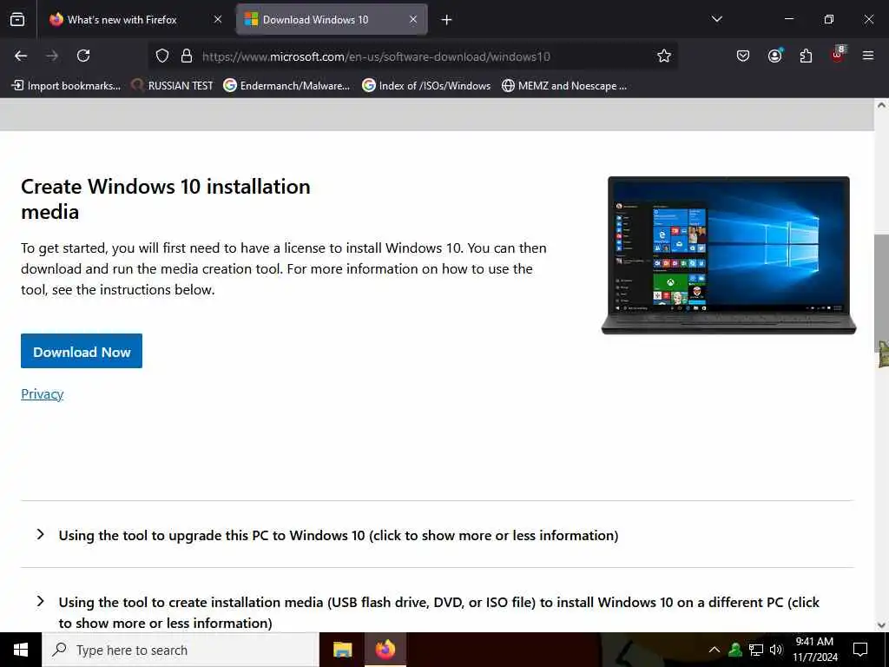Open the tracking protection shield icon
The image size is (889, 667).
click(x=162, y=56)
